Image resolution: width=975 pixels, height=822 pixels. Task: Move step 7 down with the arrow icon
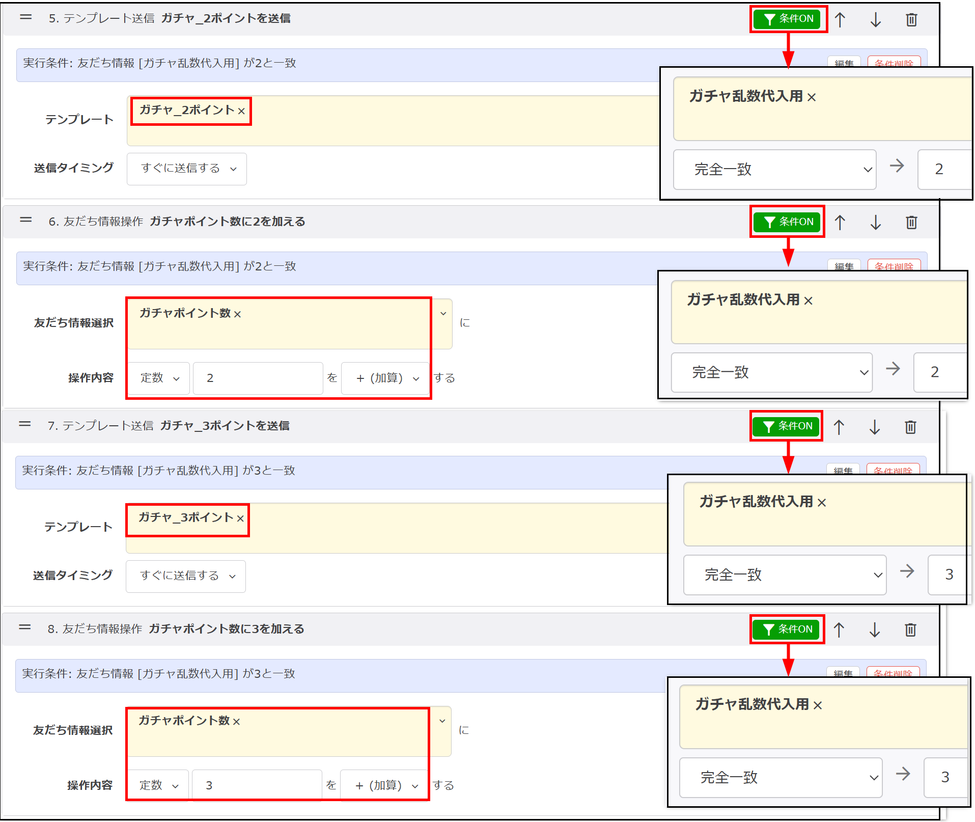tap(874, 427)
